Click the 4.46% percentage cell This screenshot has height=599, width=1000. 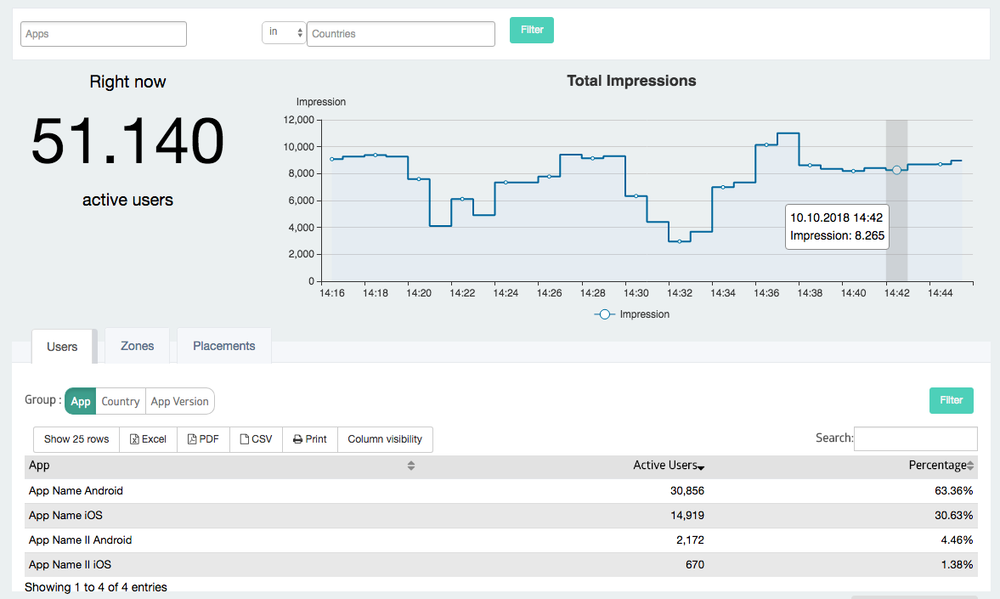click(x=957, y=540)
